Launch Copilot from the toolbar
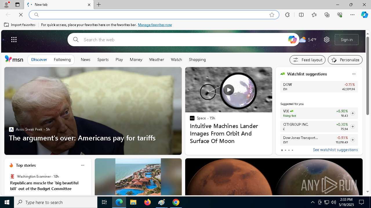Viewport: 371px width, 208px height. coord(364,15)
